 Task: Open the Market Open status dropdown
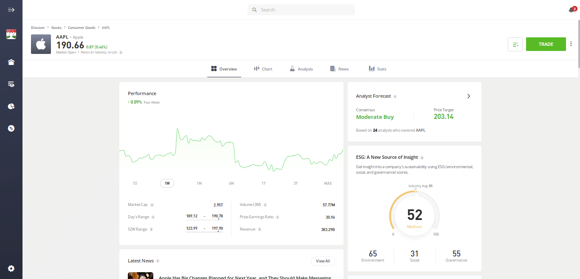[x=66, y=52]
